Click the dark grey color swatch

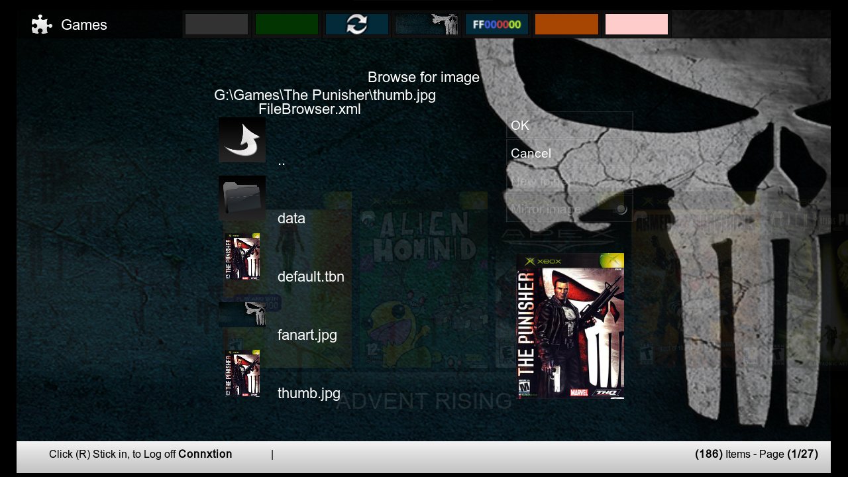217,25
